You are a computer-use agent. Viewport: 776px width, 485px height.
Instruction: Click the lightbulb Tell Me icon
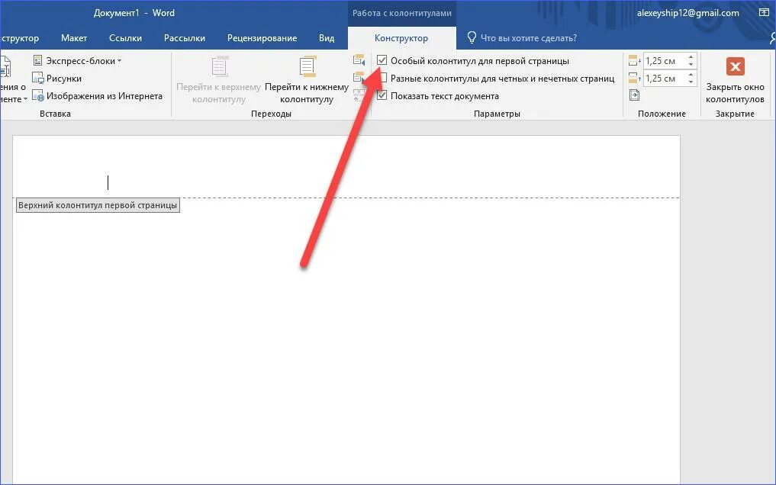[472, 37]
